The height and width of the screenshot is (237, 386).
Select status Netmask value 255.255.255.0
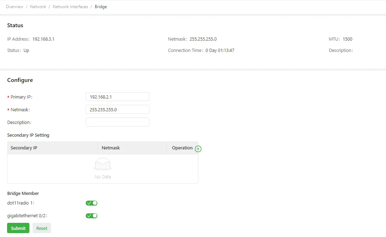point(203,39)
